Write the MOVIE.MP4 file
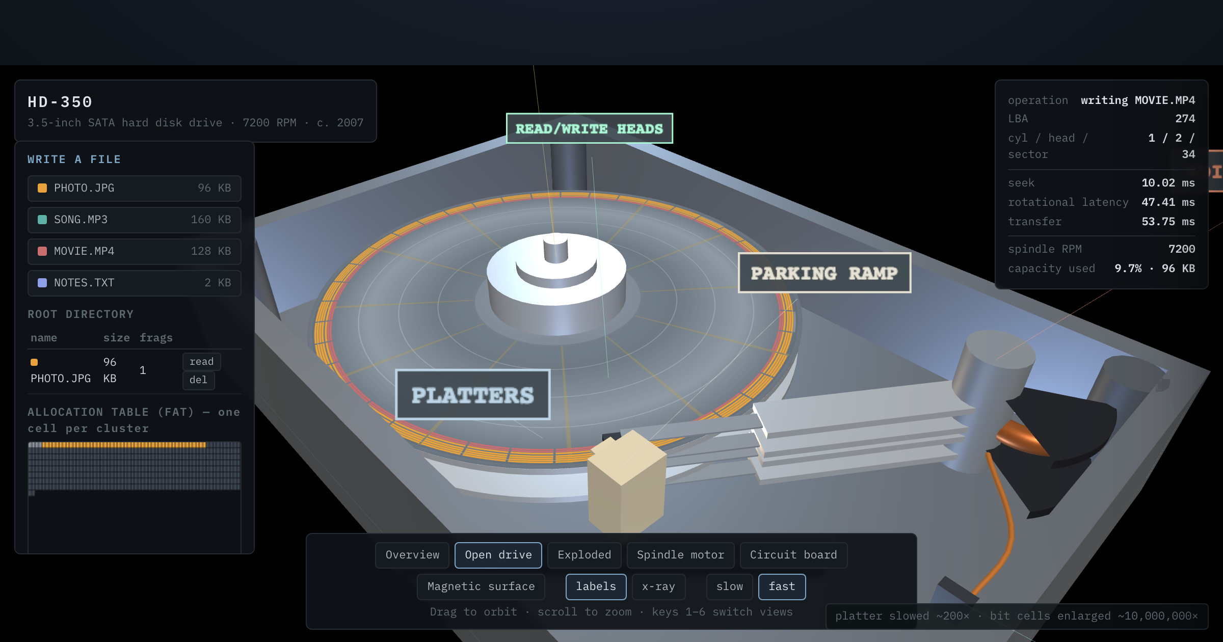The image size is (1223, 642). point(135,252)
